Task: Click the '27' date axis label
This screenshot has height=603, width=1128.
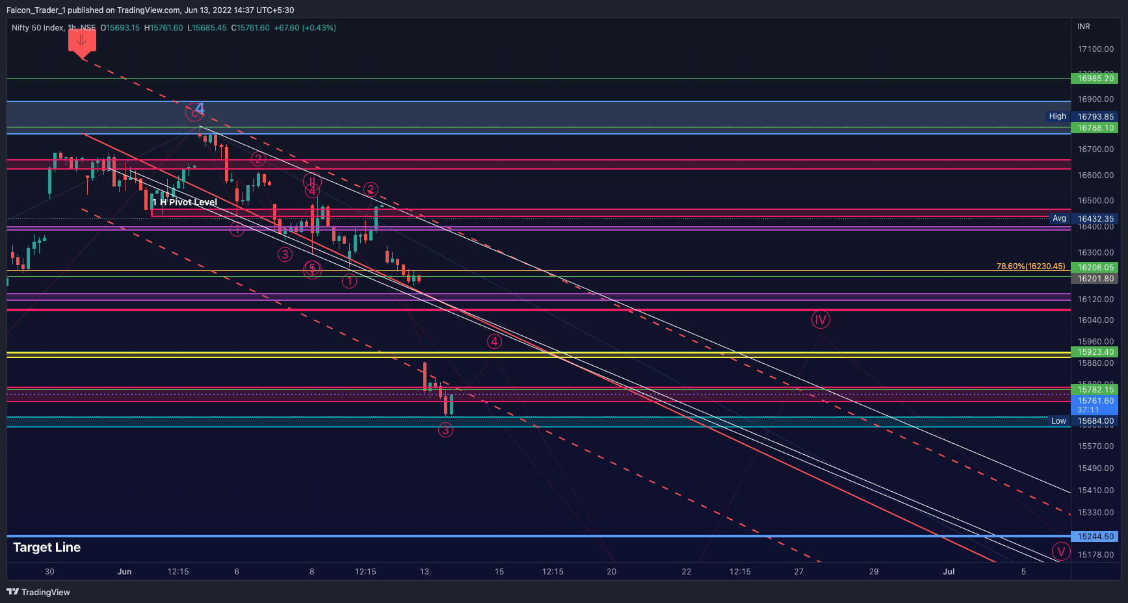Action: (798, 572)
